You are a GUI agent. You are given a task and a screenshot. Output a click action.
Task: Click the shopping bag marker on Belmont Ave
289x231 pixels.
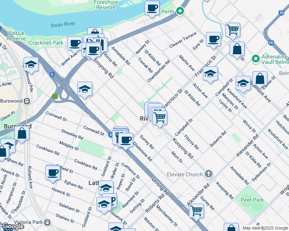tap(260, 79)
